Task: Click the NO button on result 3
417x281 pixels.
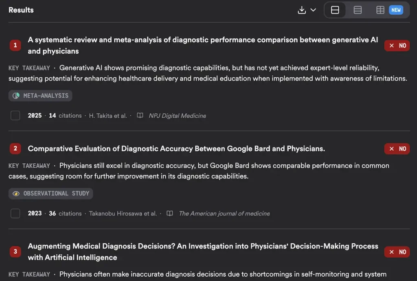Action: click(397, 252)
